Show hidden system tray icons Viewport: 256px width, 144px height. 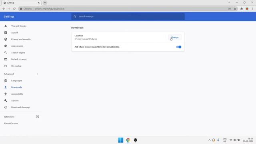coord(209,140)
